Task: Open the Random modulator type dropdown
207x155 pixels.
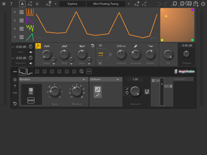Action: 54,79
